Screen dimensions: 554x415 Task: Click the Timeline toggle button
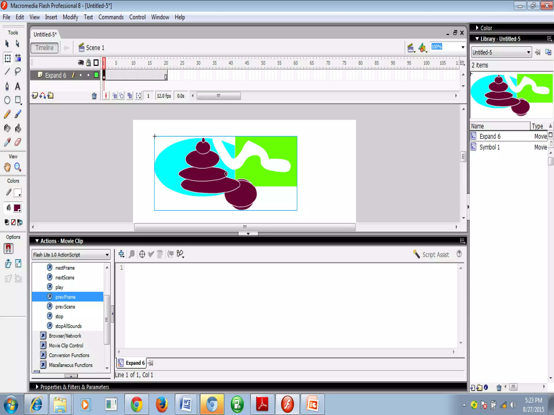pyautogui.click(x=44, y=48)
